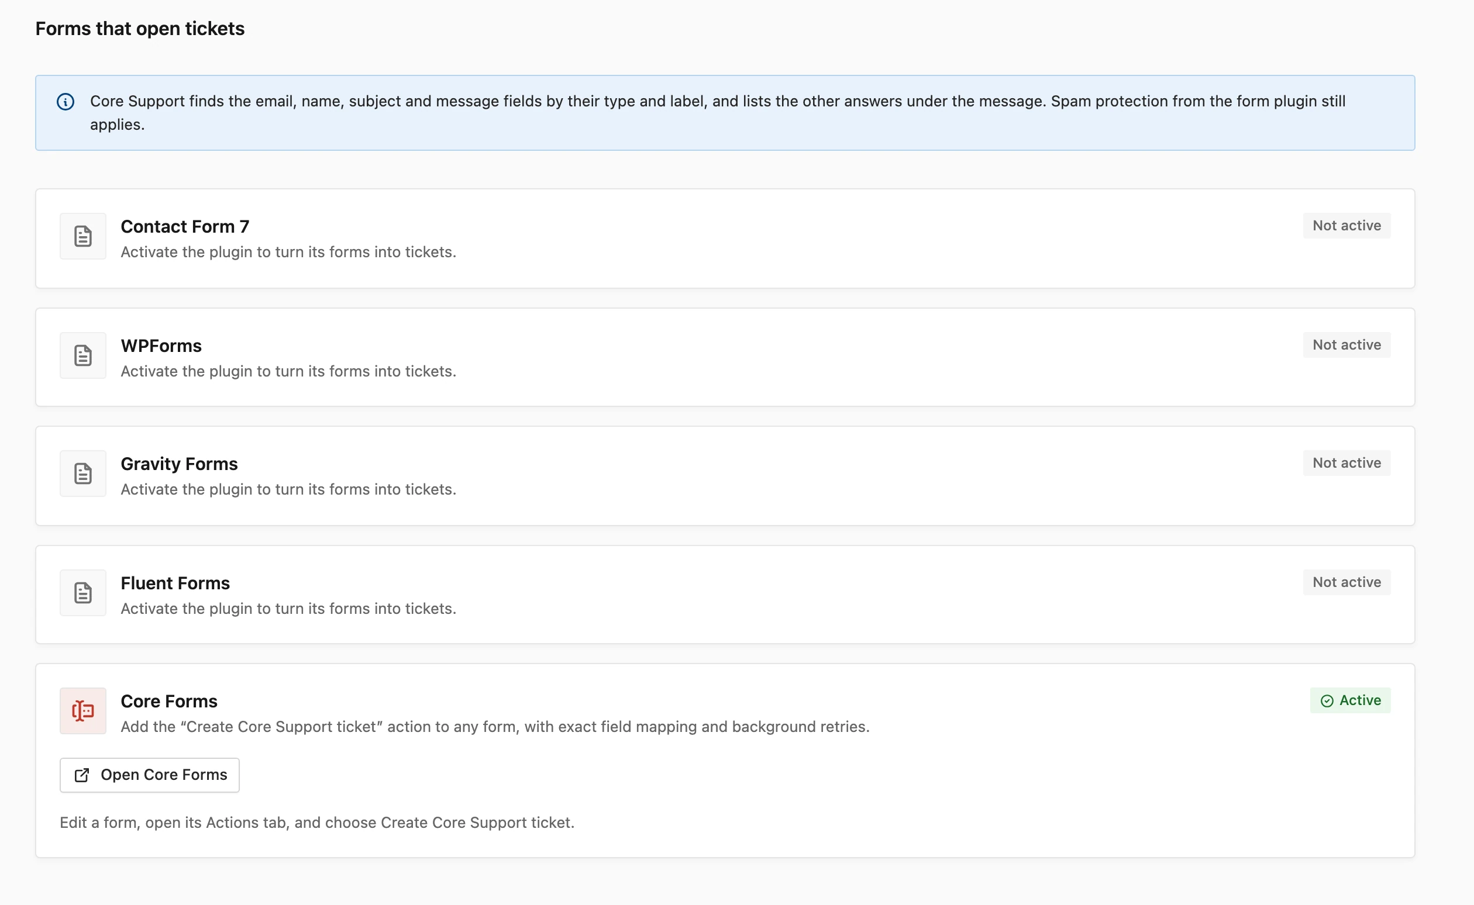The width and height of the screenshot is (1474, 905).
Task: Click the Gravity Forms document icon
Action: (x=82, y=474)
